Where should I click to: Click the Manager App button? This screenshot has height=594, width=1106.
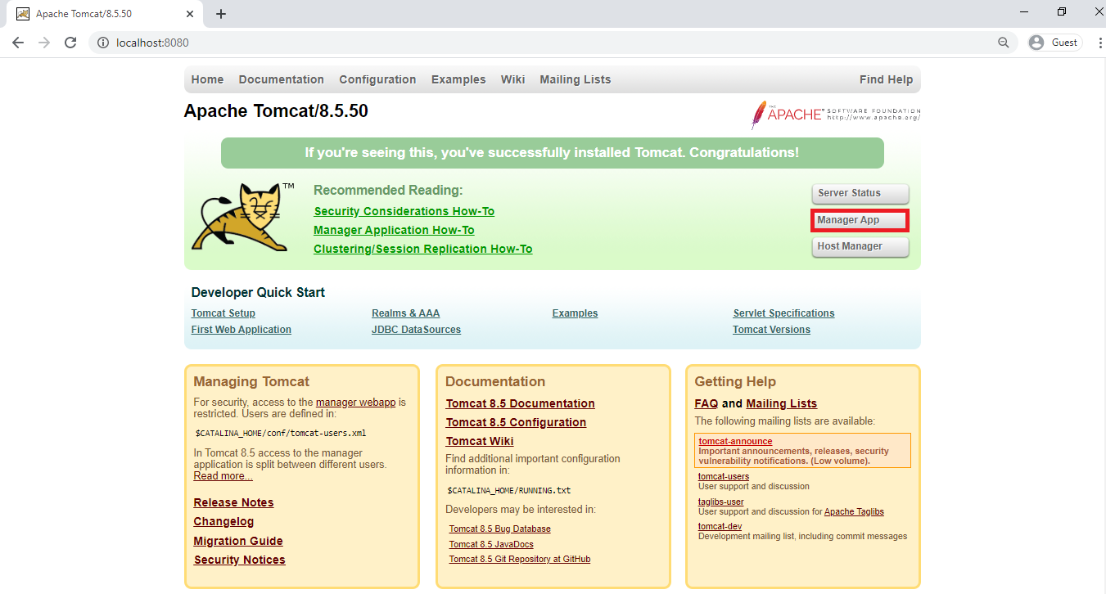point(860,220)
